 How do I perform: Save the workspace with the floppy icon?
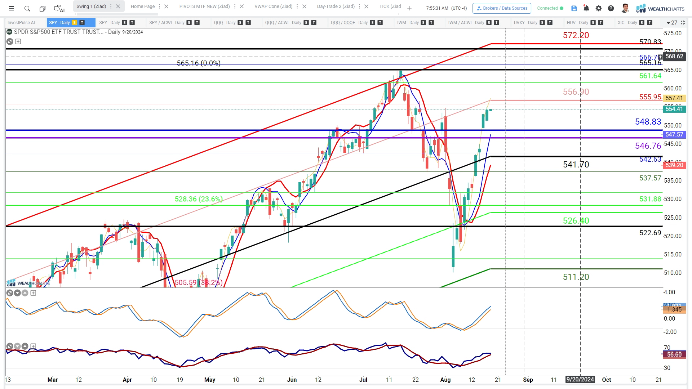(574, 8)
